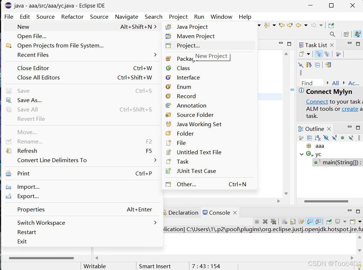This screenshot has height=270, width=363.
Task: Click the Connect link in Mylyn panel
Action: point(317,102)
